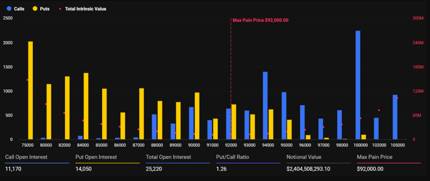This screenshot has height=181, width=430.
Task: Click the Call Open Interest value 11,170
Action: point(11,169)
